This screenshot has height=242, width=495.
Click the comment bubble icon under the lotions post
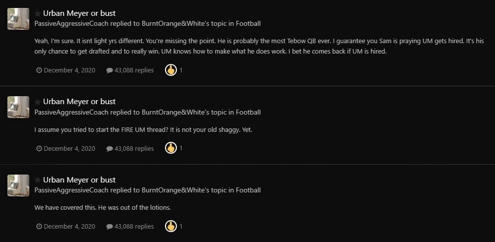110,227
